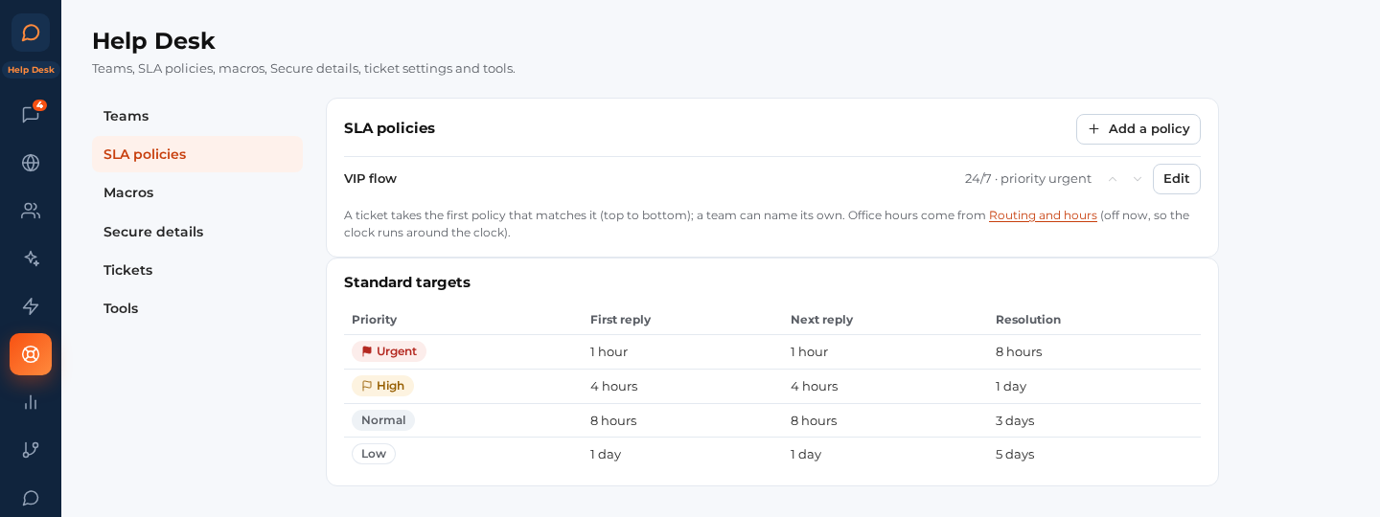Click the Urgent row Resolution value '8 hours'

pos(1019,351)
